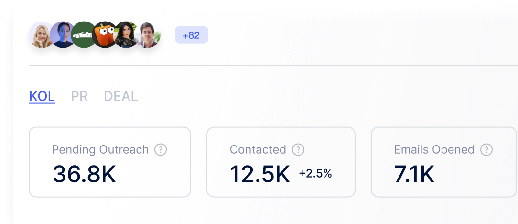Click the Pending Outreach label text
This screenshot has width=518, height=224.
[x=100, y=149]
